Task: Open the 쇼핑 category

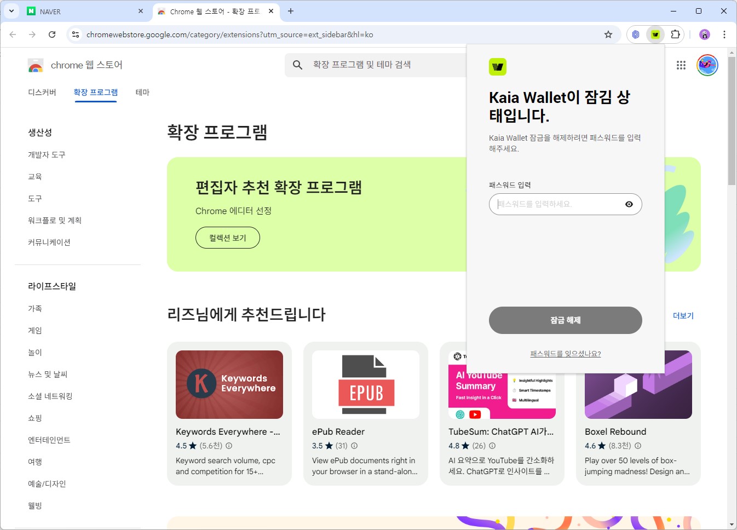Action: coord(35,418)
